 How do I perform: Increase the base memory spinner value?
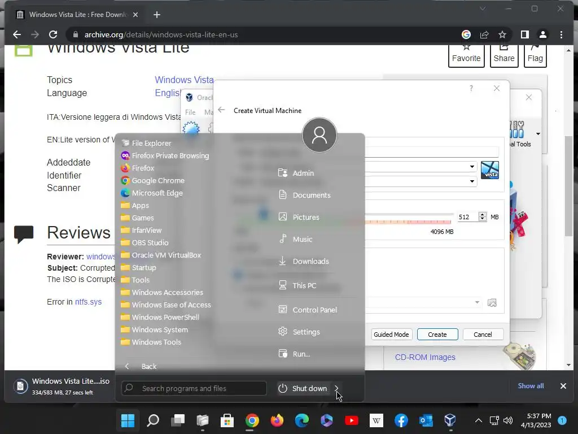[x=482, y=214]
